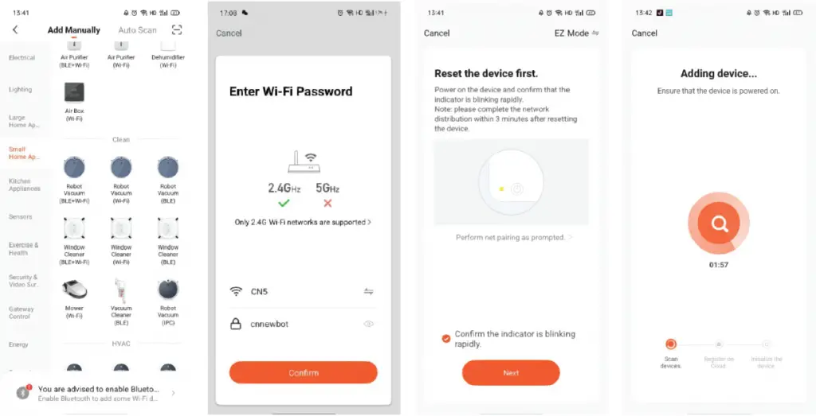Tap the orange search icon while adding device
This screenshot has width=816, height=416.
719,224
